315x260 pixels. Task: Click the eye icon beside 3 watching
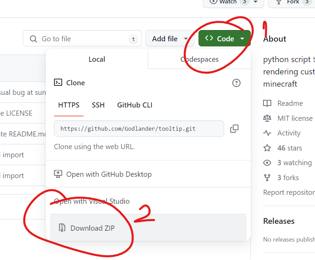(267, 163)
